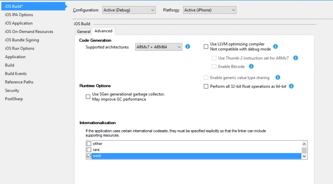Image resolution: width=333 pixels, height=184 pixels.
Task: Go to iOS IPA Options page
Action: tap(19, 15)
